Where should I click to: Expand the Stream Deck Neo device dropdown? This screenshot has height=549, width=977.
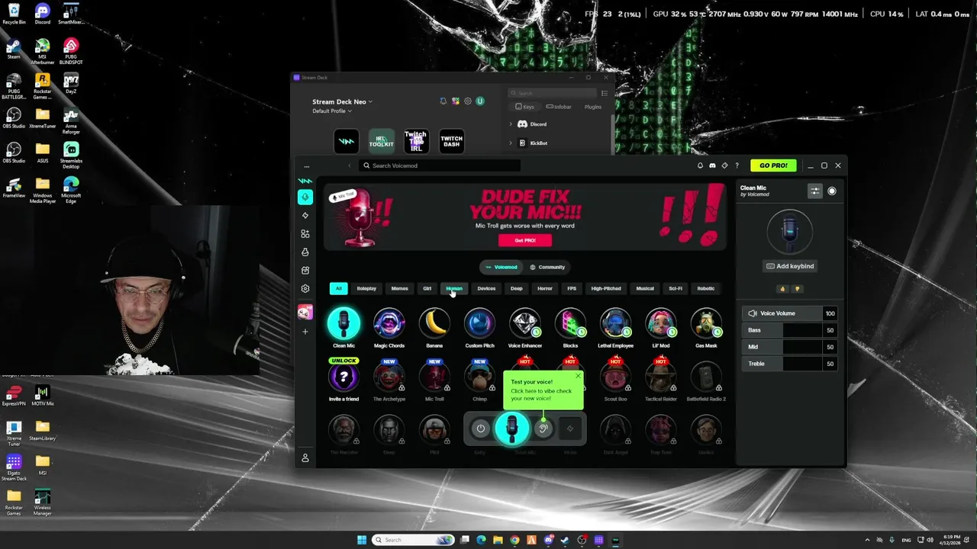click(342, 101)
